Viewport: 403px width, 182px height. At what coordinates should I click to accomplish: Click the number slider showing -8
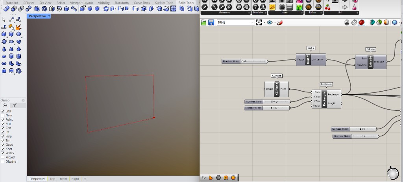tap(244, 61)
